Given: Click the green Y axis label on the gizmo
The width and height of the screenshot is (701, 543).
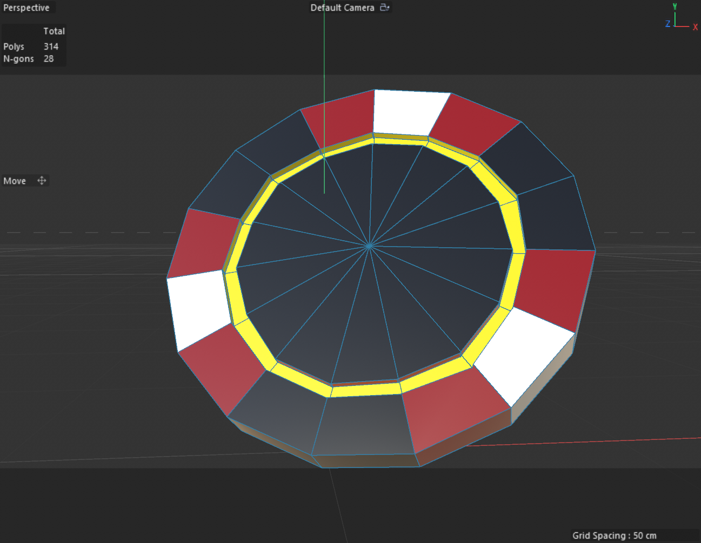Looking at the screenshot, I should 674,5.
